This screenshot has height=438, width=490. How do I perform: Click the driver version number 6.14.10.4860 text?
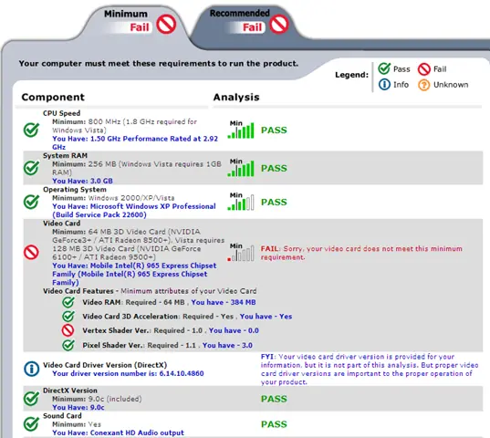[x=182, y=373]
